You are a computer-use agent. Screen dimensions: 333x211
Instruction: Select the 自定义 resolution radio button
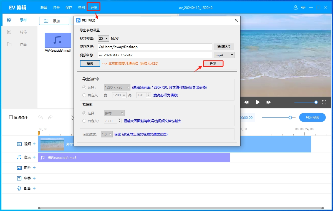click(84, 95)
